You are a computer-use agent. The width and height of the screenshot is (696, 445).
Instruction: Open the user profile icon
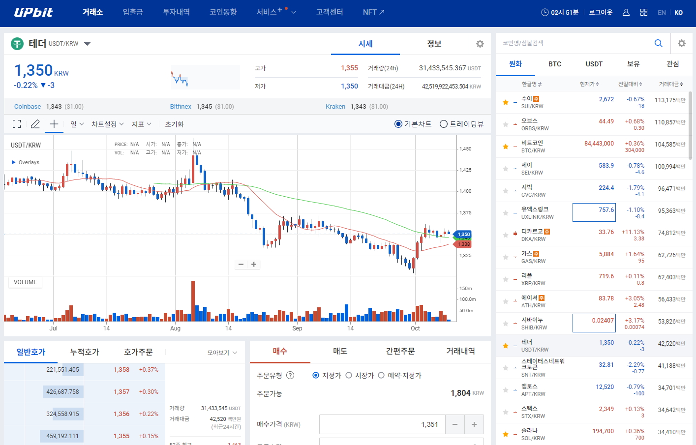(x=626, y=12)
